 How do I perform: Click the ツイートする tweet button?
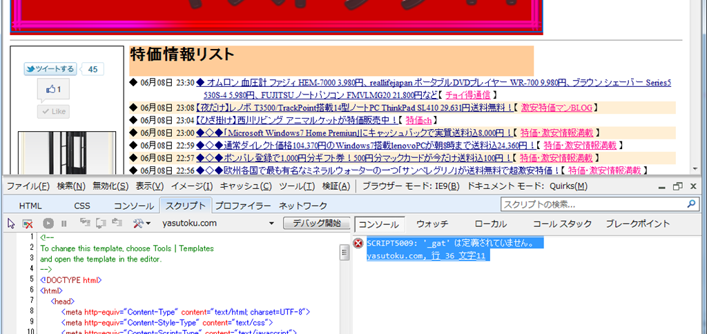click(x=50, y=69)
